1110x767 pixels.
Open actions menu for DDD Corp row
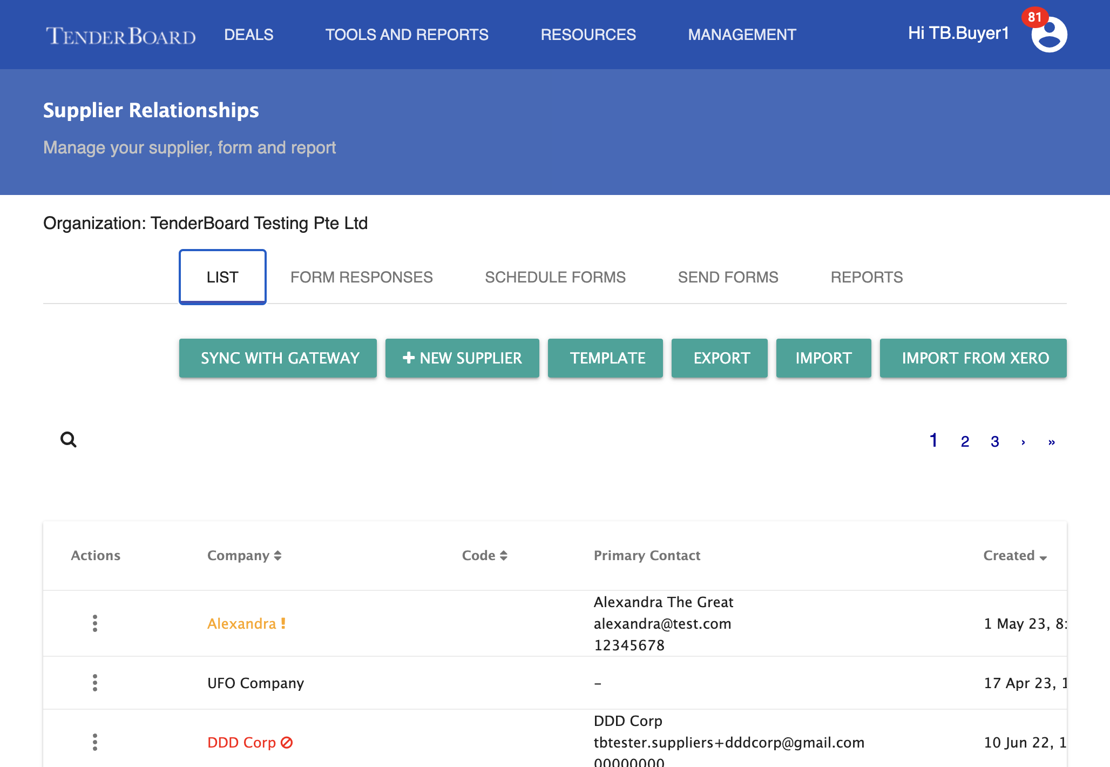(95, 742)
